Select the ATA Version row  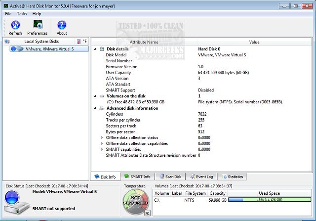(201, 78)
